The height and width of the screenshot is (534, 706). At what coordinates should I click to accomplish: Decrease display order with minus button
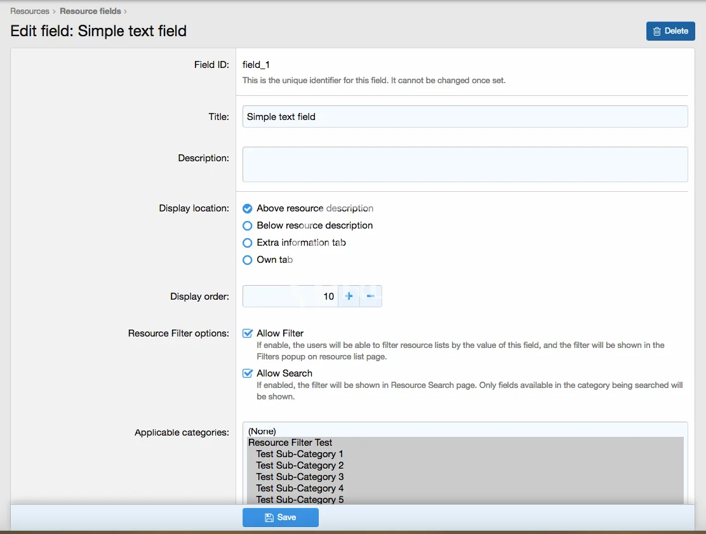tap(371, 297)
